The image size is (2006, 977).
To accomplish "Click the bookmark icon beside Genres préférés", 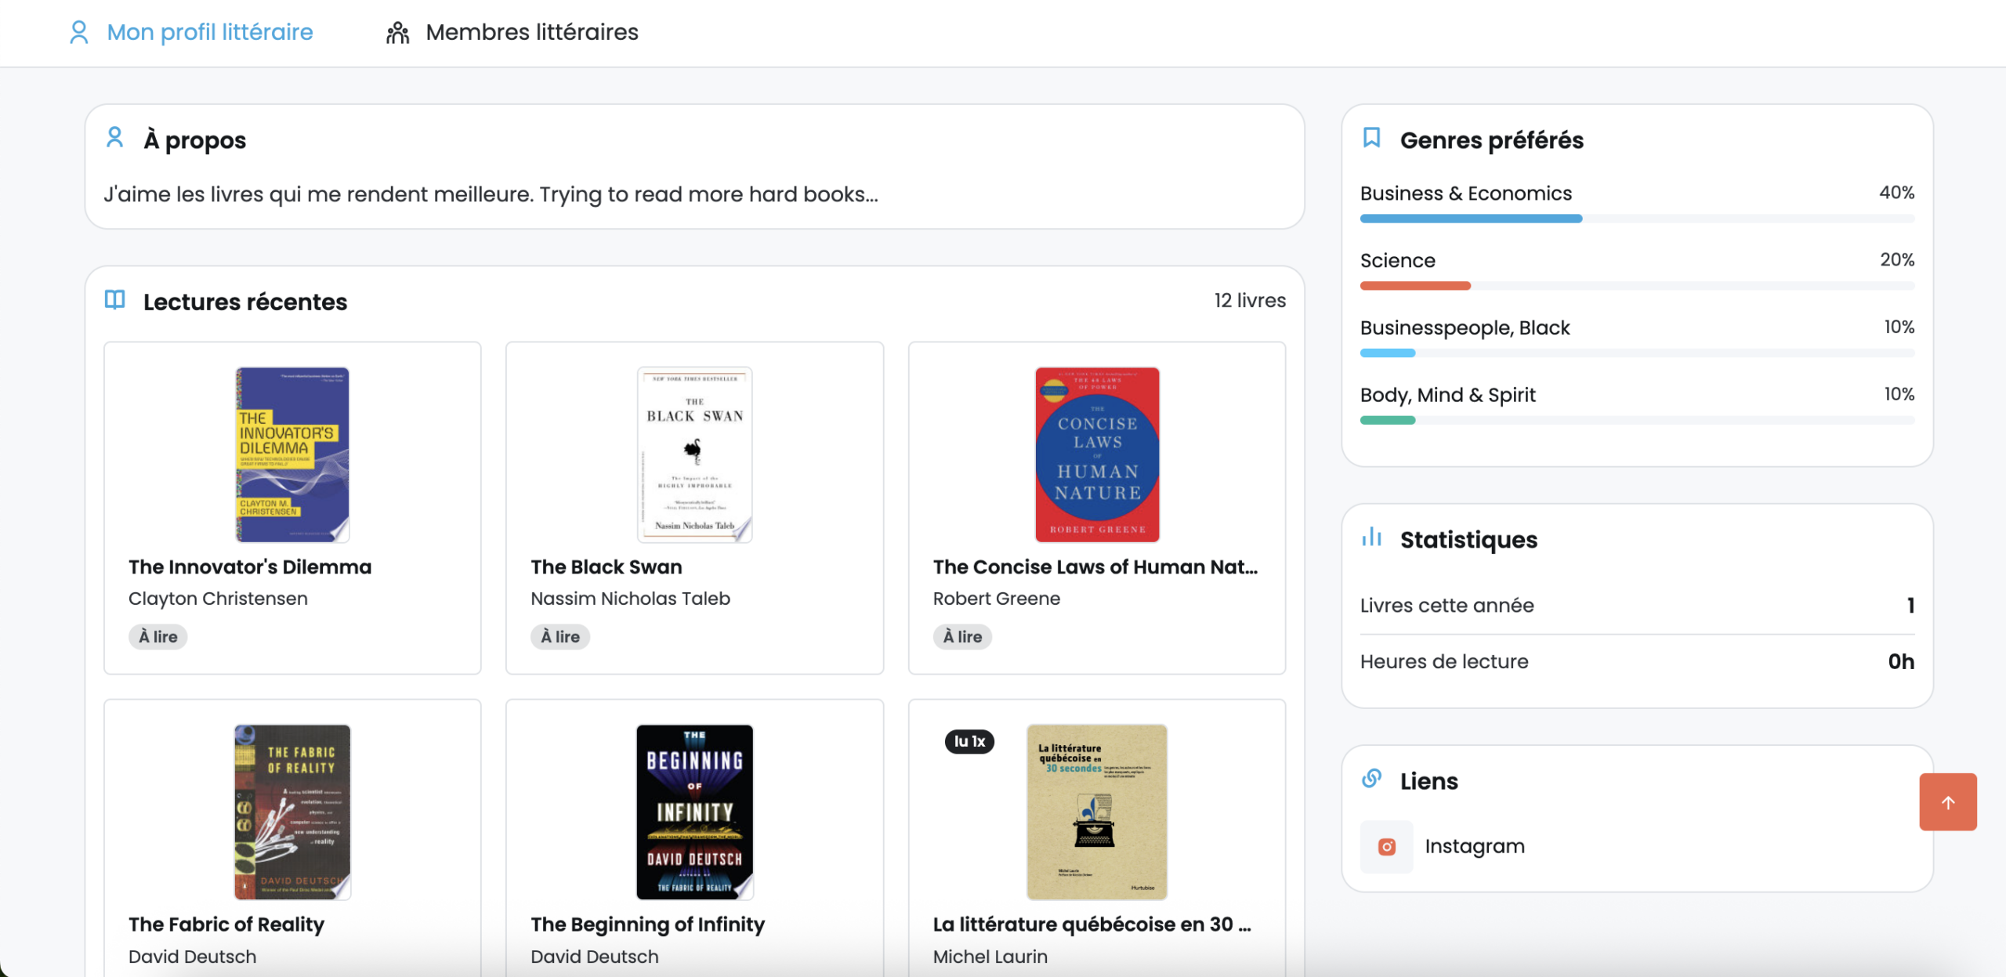I will [x=1371, y=138].
